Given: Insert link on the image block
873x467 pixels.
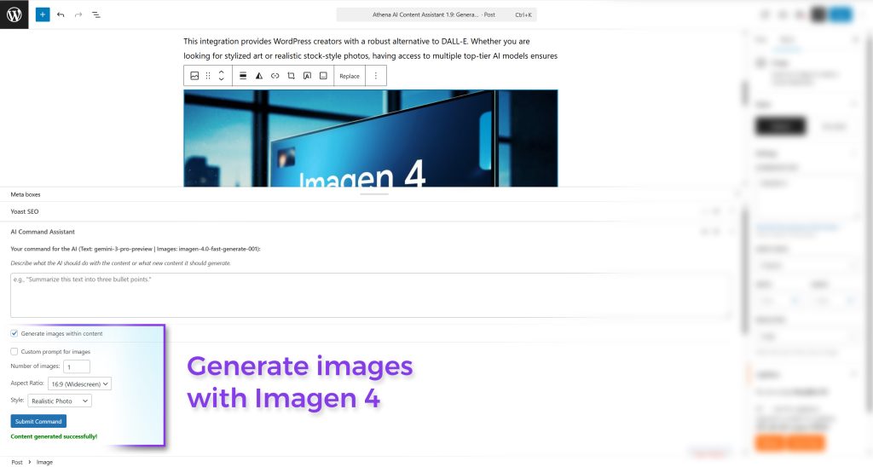Looking at the screenshot, I should click(x=275, y=76).
